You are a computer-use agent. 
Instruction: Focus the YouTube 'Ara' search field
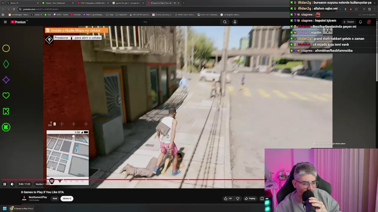tap(180, 22)
